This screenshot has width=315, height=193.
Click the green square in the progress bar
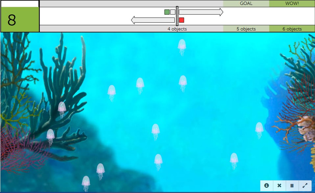click(x=167, y=12)
